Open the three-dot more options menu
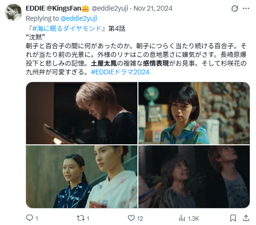 pyautogui.click(x=246, y=9)
